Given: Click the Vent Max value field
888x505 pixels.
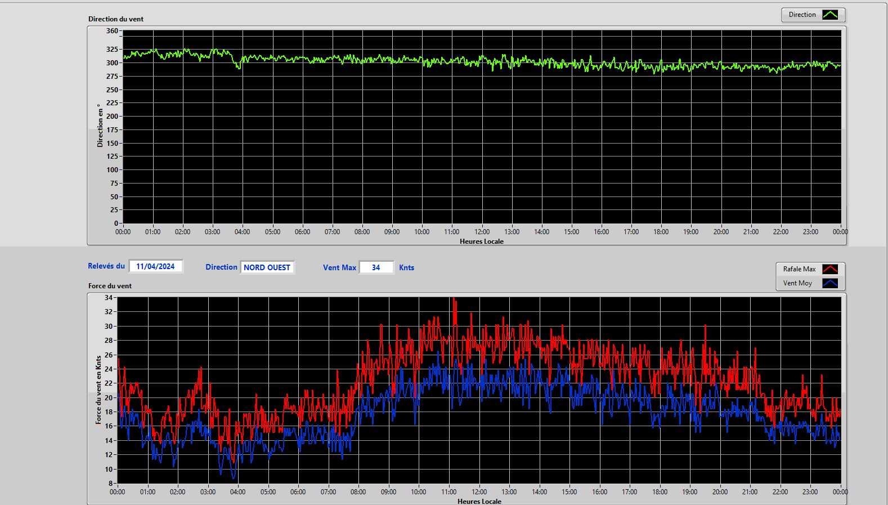Looking at the screenshot, I should 376,267.
